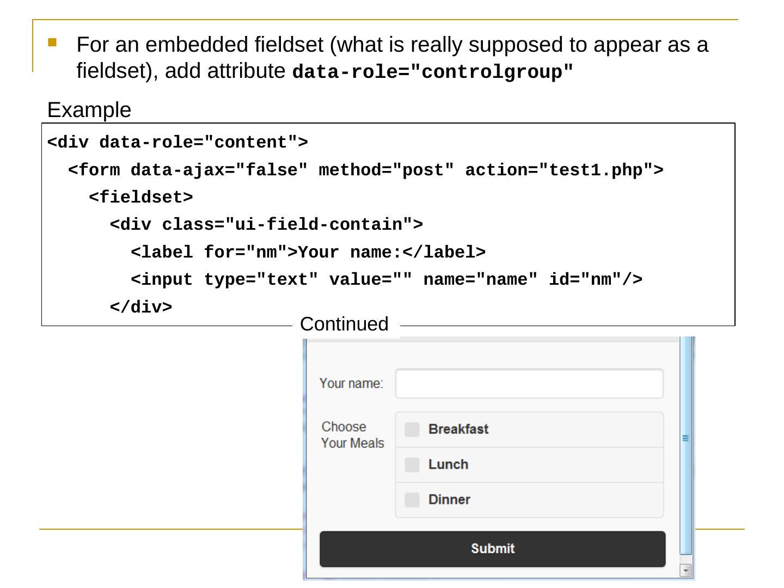Click the 'Continued' caption text
Image resolution: width=784 pixels, height=588 pixels.
[x=344, y=324]
